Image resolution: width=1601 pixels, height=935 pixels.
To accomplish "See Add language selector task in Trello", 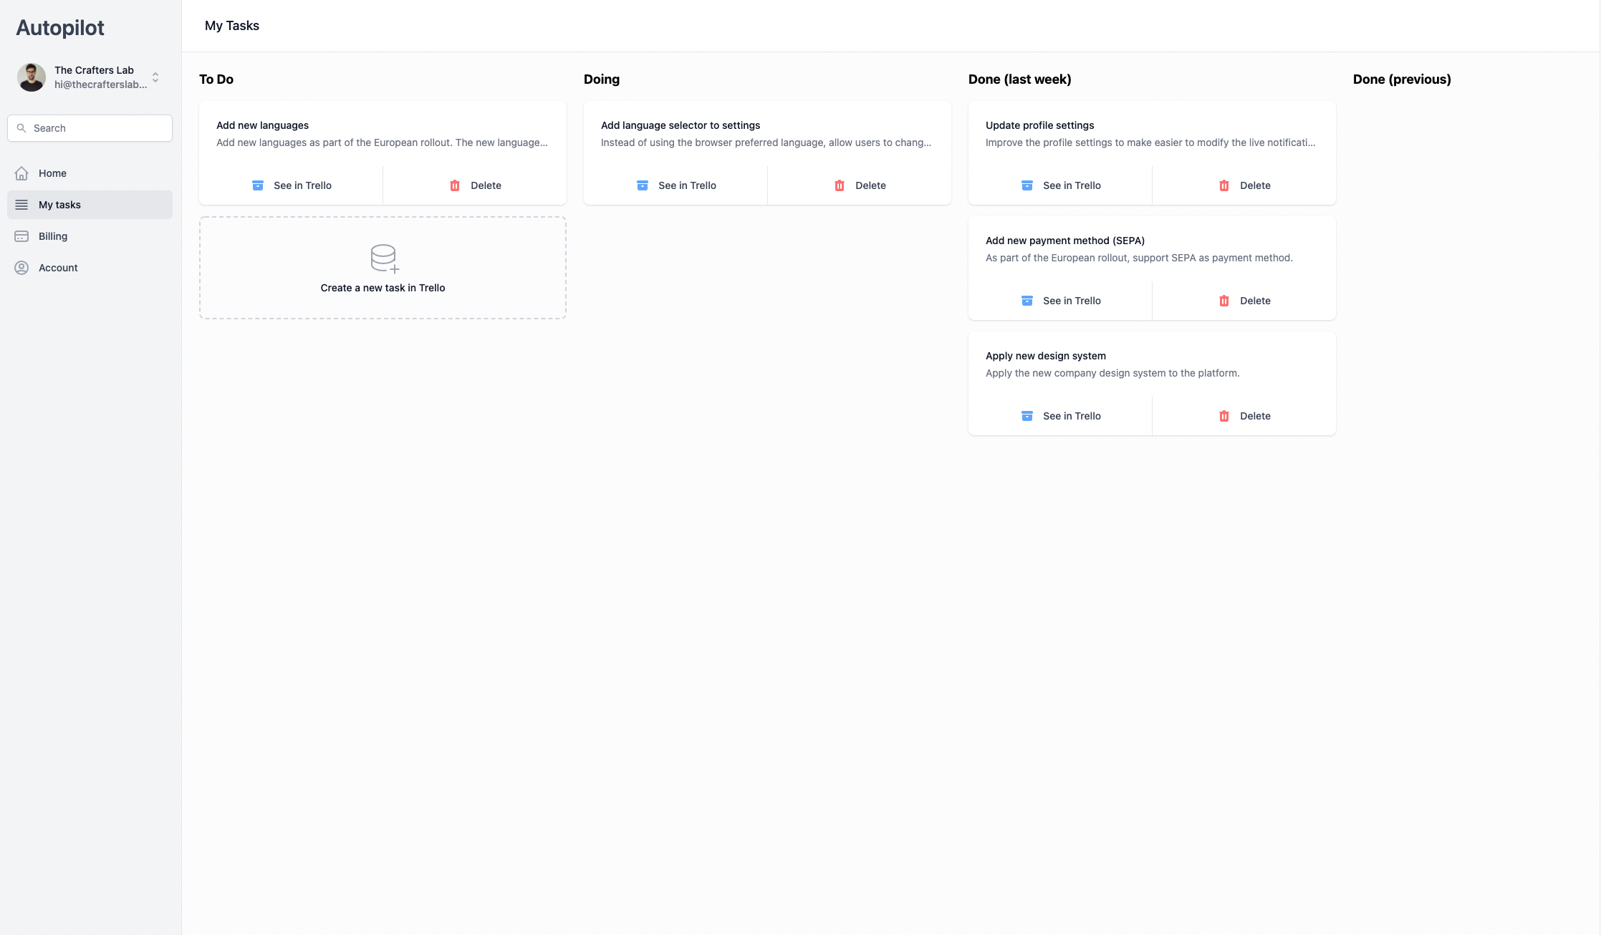I will (676, 185).
